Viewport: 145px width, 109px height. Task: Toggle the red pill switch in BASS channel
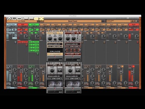pos(25,30)
